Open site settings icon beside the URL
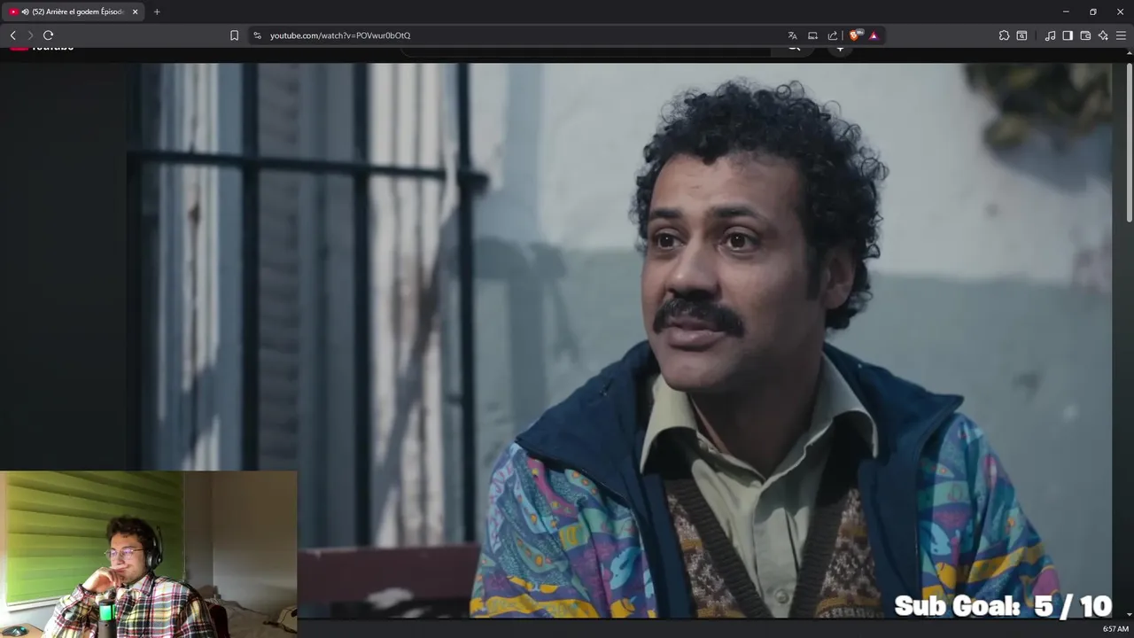Screen dimensions: 1134x638 [x=257, y=35]
